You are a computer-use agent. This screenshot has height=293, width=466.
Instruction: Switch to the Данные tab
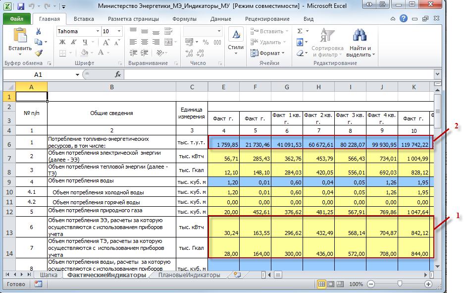pos(220,19)
